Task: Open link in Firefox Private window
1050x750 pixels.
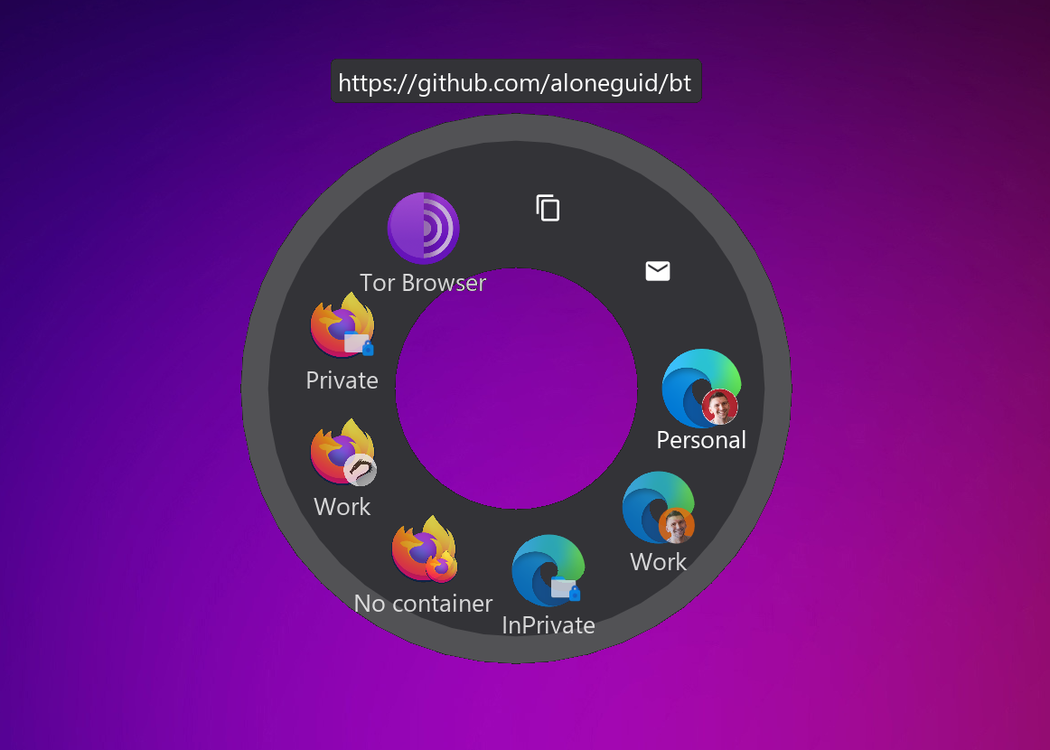Action: click(x=342, y=324)
